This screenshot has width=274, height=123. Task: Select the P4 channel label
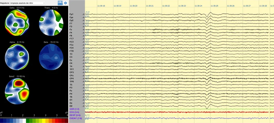(71, 94)
